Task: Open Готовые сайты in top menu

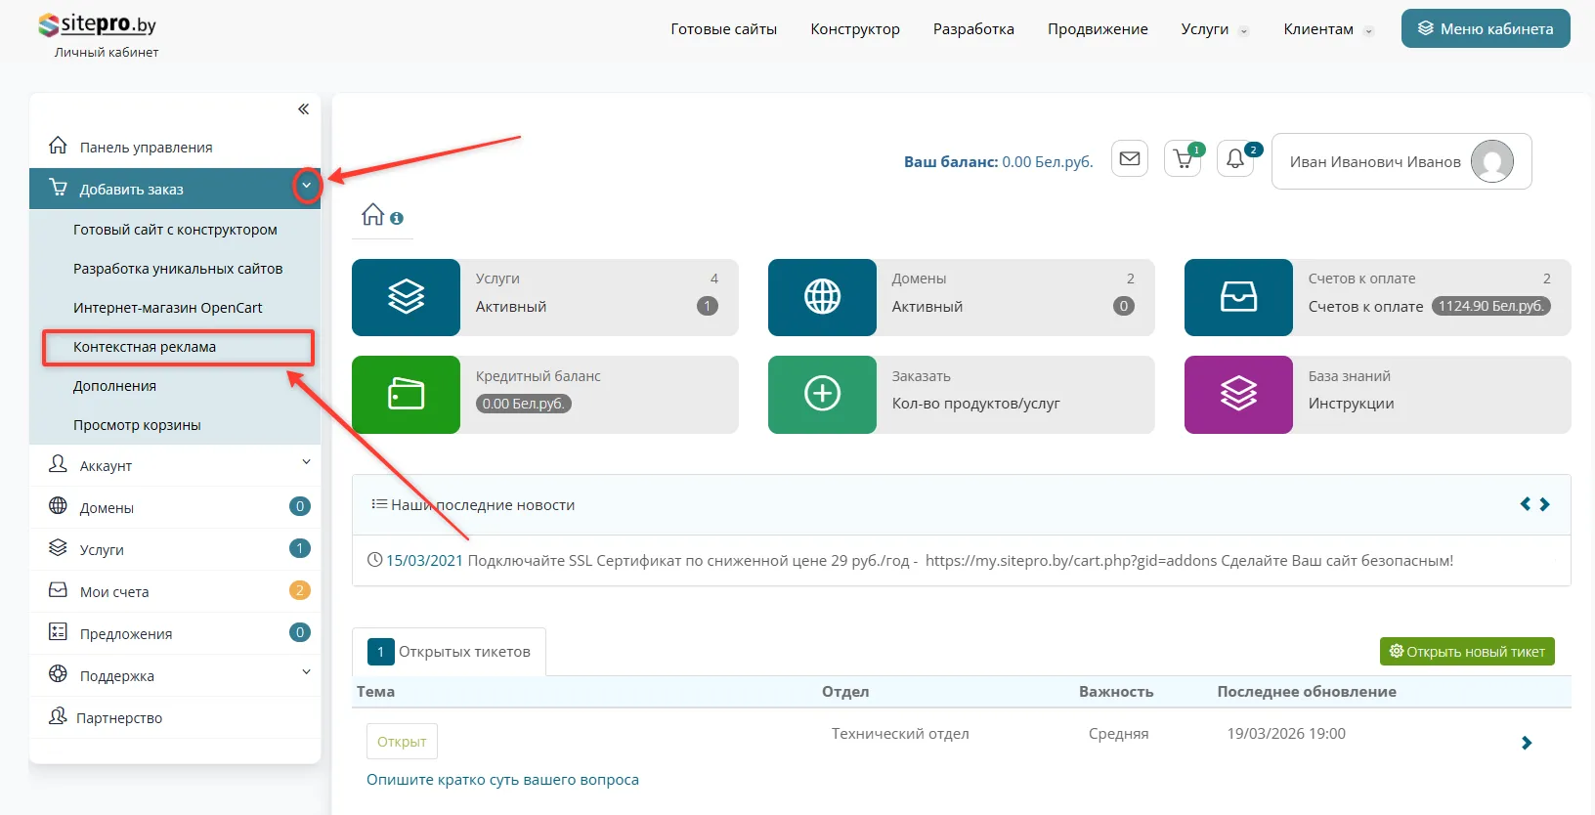Action: click(723, 29)
